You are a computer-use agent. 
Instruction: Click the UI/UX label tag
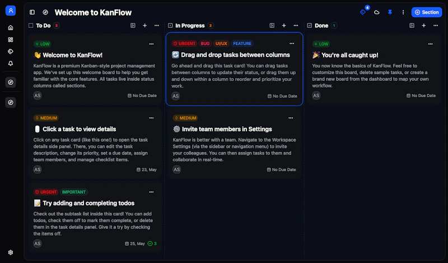pos(221,44)
